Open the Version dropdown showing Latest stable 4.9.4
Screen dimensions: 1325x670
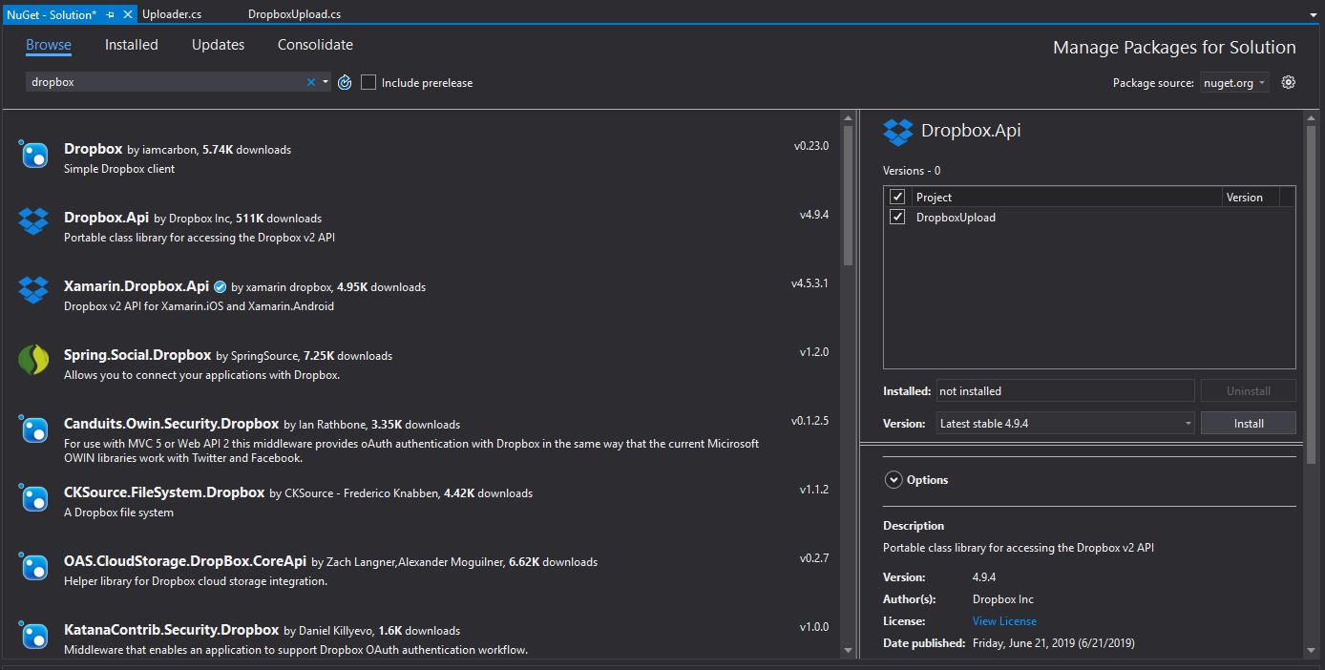pyautogui.click(x=1064, y=423)
